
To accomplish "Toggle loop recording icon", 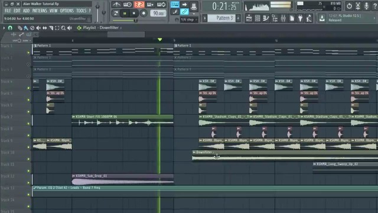I will [x=161, y=5].
